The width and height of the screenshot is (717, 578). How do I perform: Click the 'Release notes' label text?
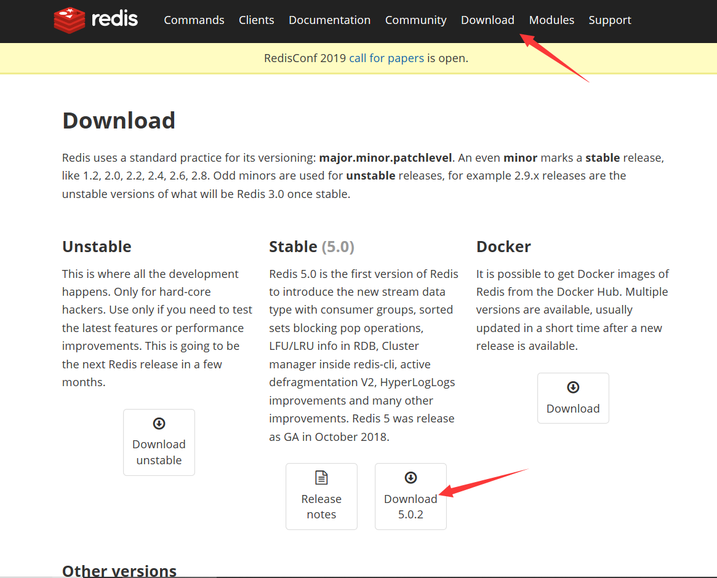[321, 507]
